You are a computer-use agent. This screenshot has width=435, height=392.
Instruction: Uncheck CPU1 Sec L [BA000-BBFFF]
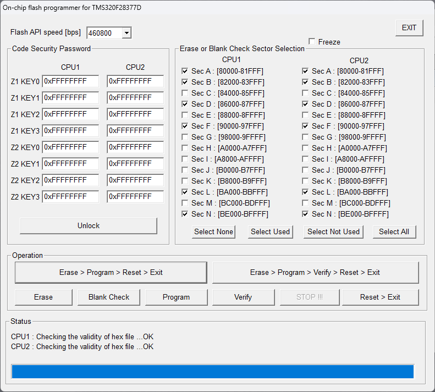[x=185, y=192]
